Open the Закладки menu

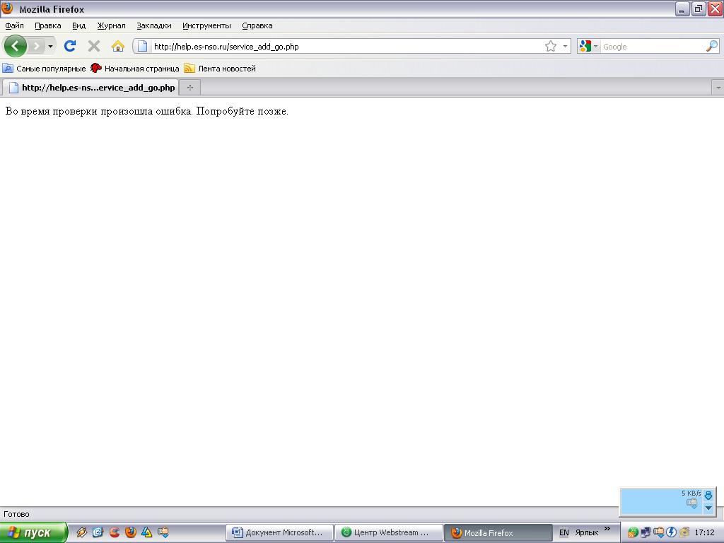[x=153, y=25]
